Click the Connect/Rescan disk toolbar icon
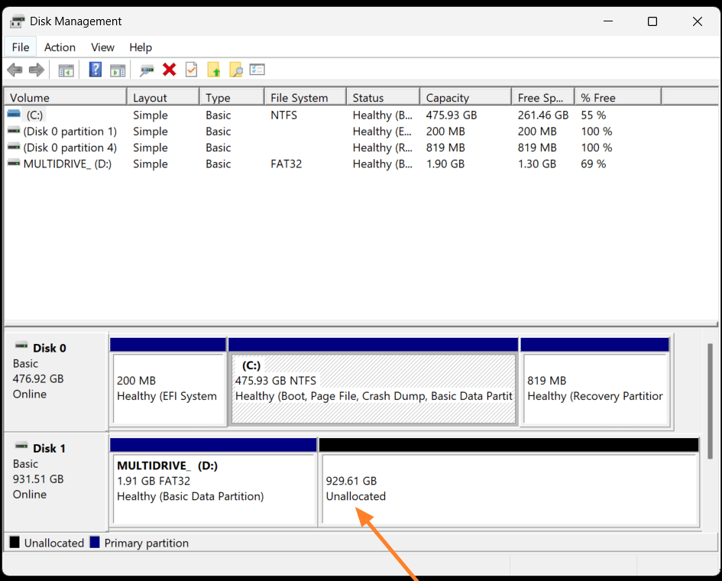This screenshot has width=722, height=581. click(x=147, y=70)
